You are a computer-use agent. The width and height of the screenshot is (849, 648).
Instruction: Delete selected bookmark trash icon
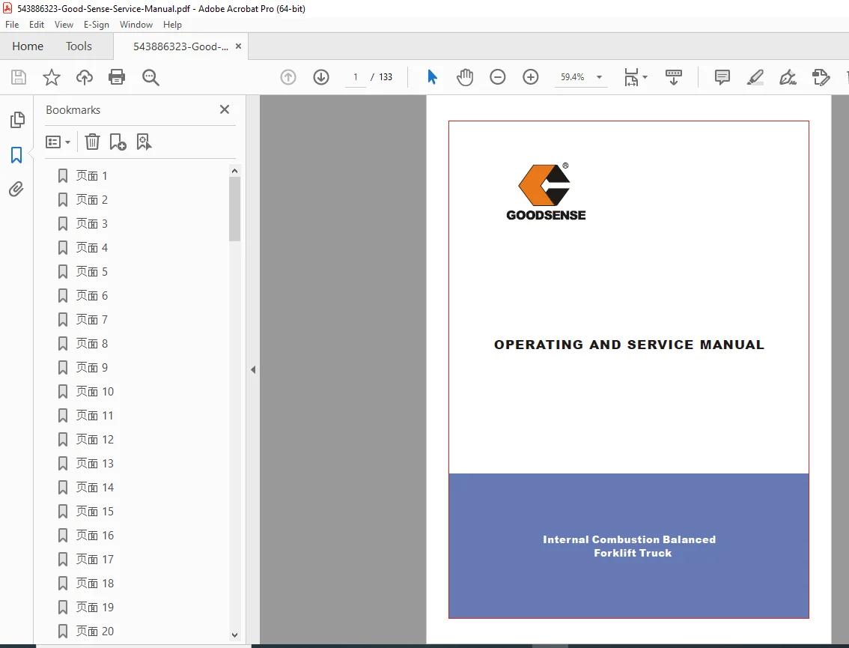point(92,142)
